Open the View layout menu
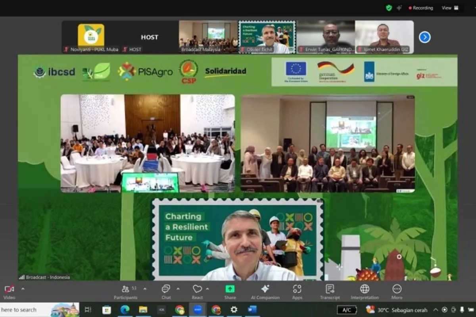The width and height of the screenshot is (476, 317). 450,8
